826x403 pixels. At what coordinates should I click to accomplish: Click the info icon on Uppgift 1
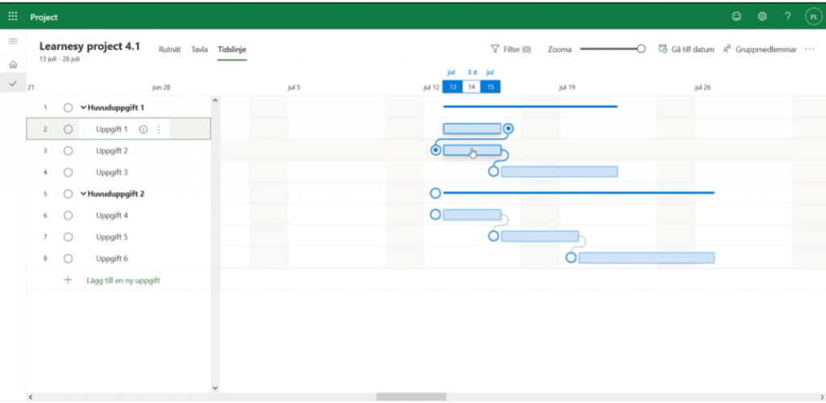144,129
